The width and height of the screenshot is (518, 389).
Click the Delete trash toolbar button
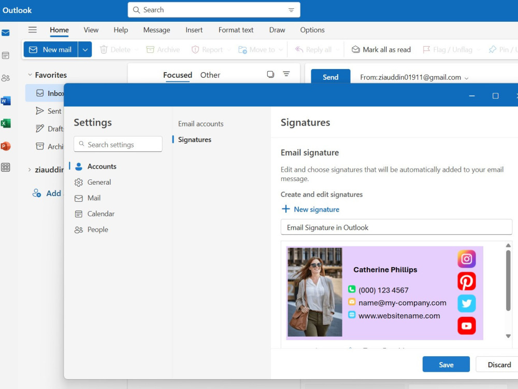click(x=116, y=50)
